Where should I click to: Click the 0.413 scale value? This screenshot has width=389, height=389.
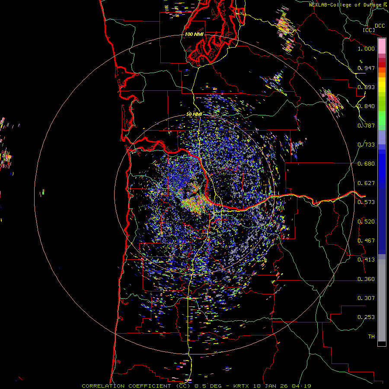(366, 260)
